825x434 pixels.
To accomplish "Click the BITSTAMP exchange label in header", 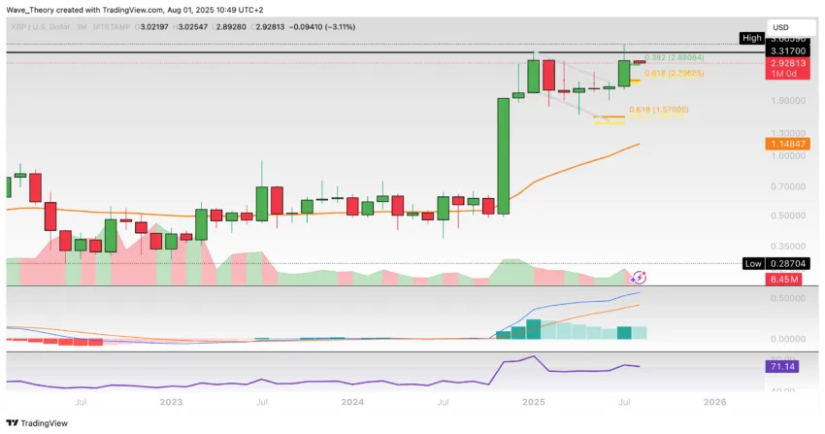I will coord(111,27).
